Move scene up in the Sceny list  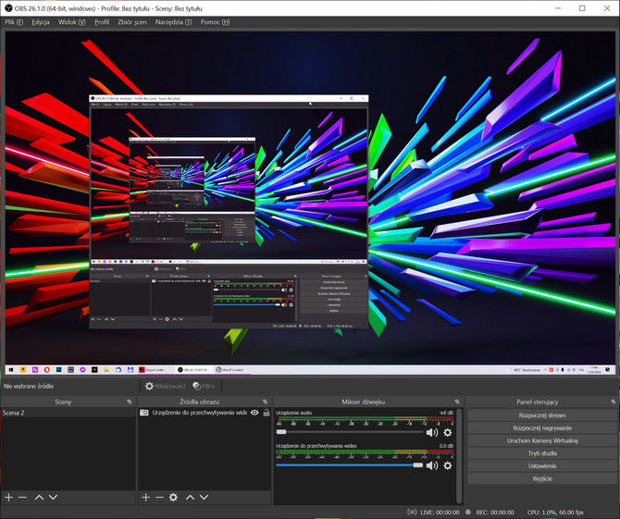tap(39, 498)
